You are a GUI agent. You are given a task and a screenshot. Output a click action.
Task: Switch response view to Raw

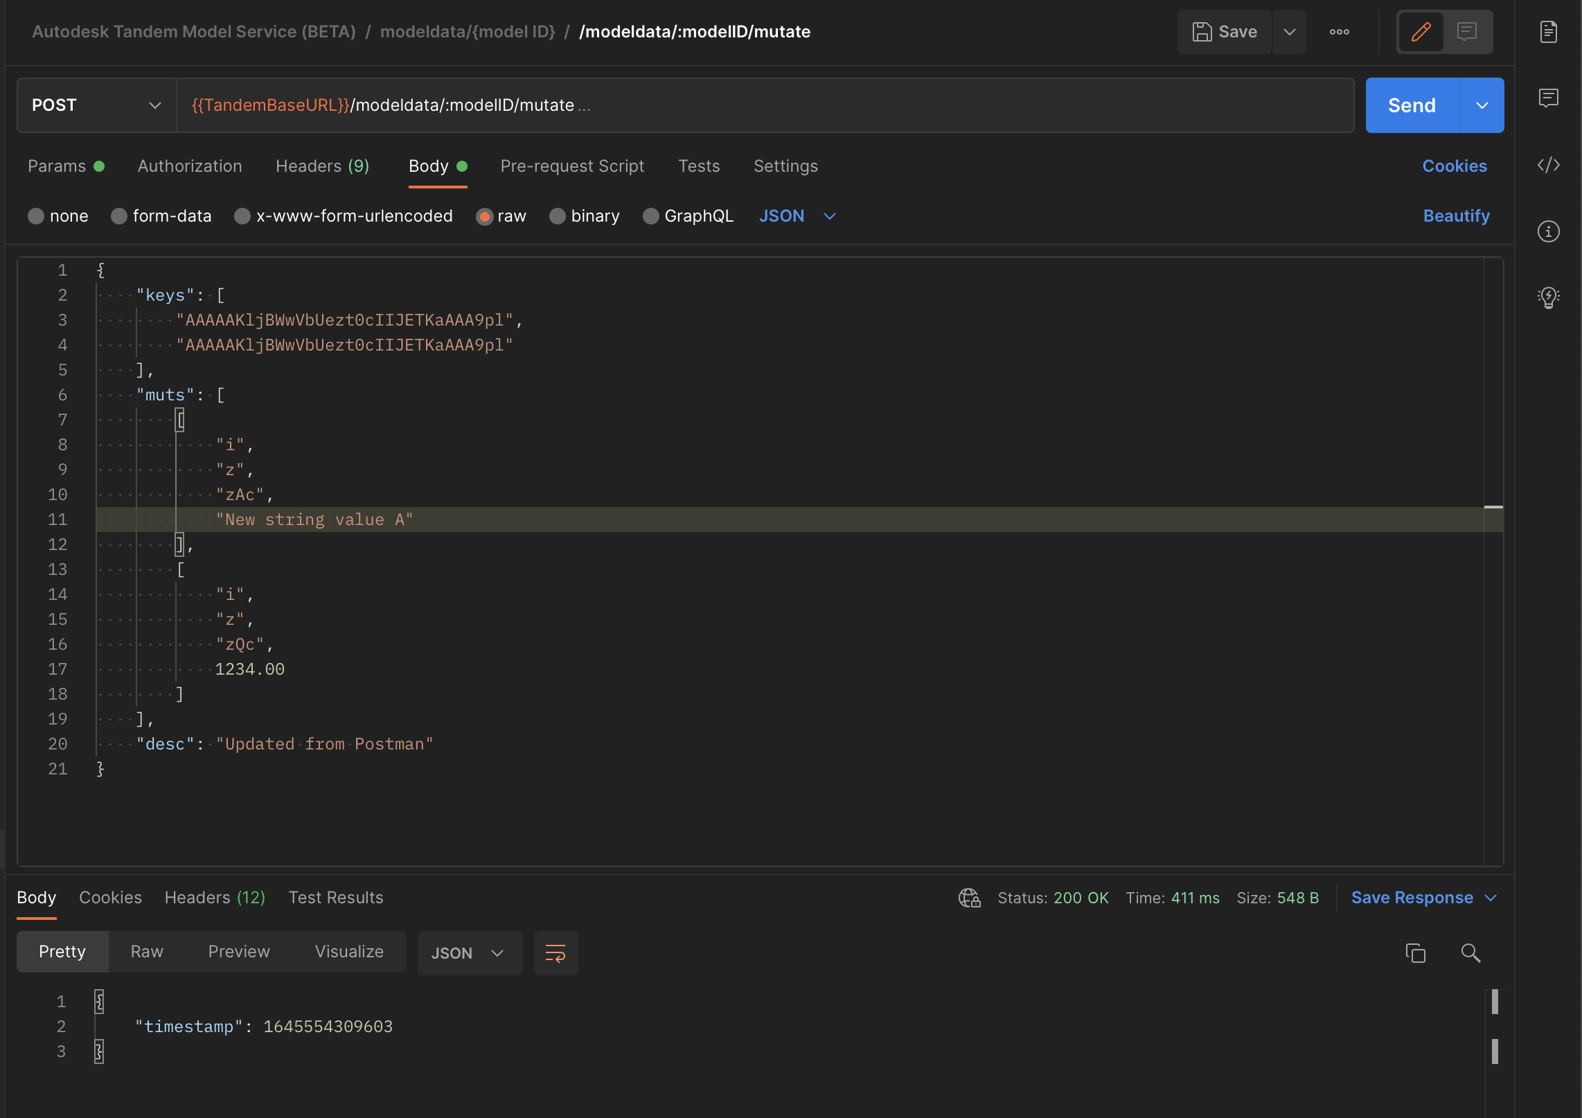pyautogui.click(x=147, y=952)
